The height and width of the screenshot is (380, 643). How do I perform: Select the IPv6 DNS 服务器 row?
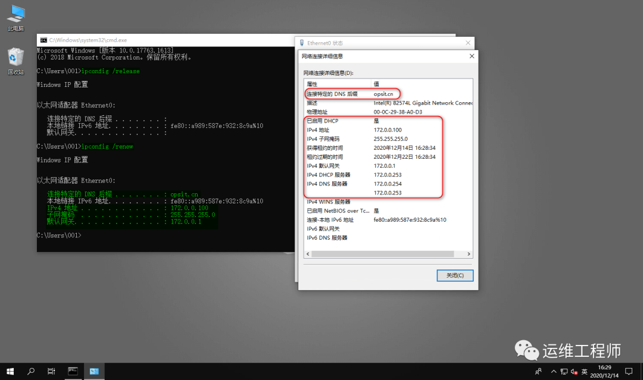click(388, 237)
